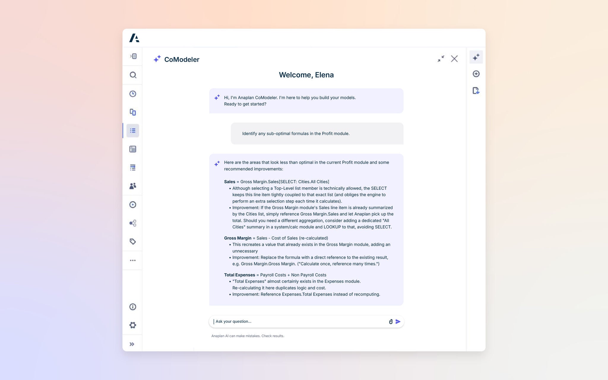Viewport: 608px width, 380px height.
Task: Select the highlighted Lists icon
Action: click(133, 130)
